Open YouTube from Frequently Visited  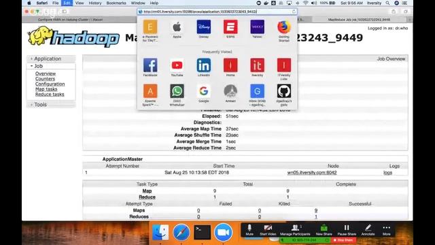[177, 65]
